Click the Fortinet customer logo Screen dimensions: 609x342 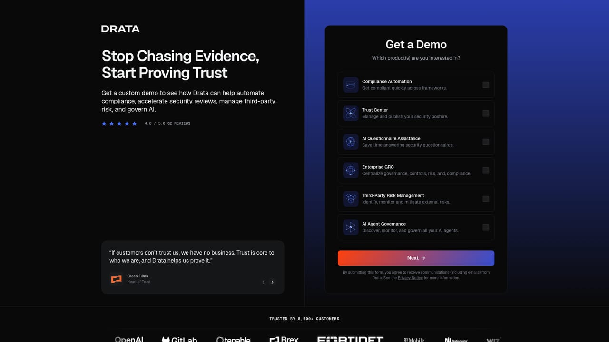(x=351, y=339)
